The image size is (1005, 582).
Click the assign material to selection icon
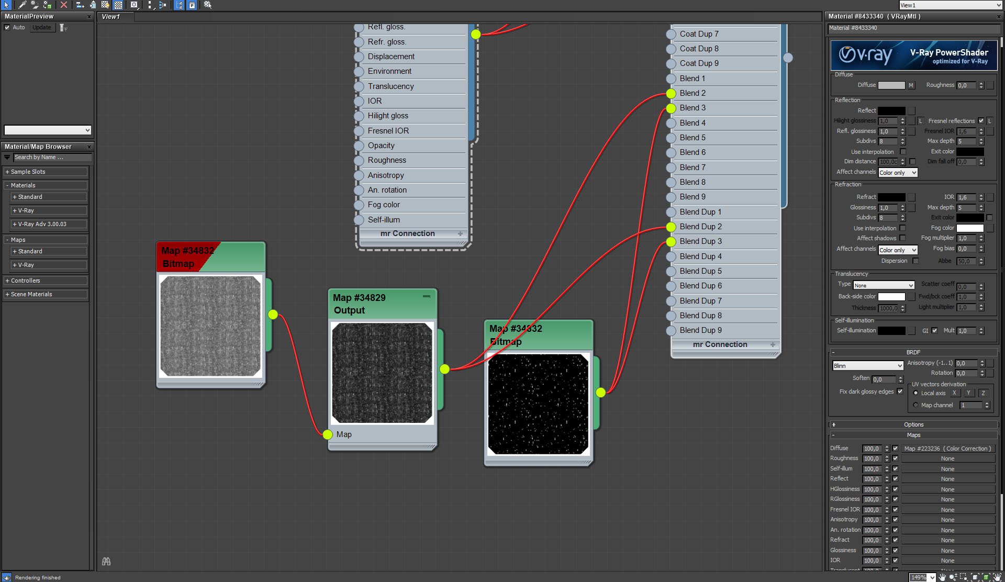pos(47,5)
